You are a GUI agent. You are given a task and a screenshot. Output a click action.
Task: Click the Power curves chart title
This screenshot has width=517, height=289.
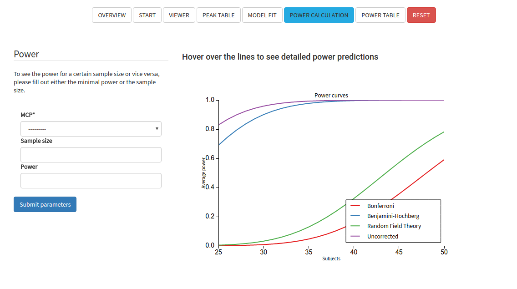point(331,95)
